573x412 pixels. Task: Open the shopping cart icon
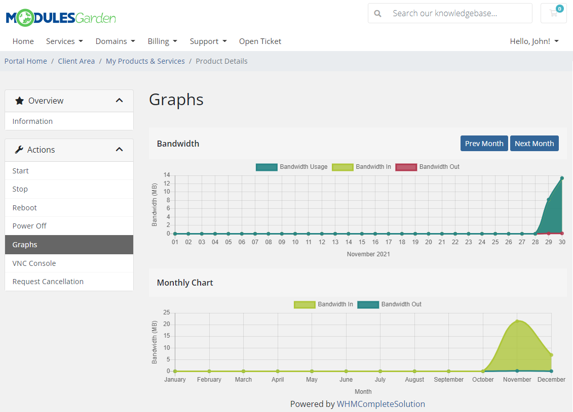(553, 13)
